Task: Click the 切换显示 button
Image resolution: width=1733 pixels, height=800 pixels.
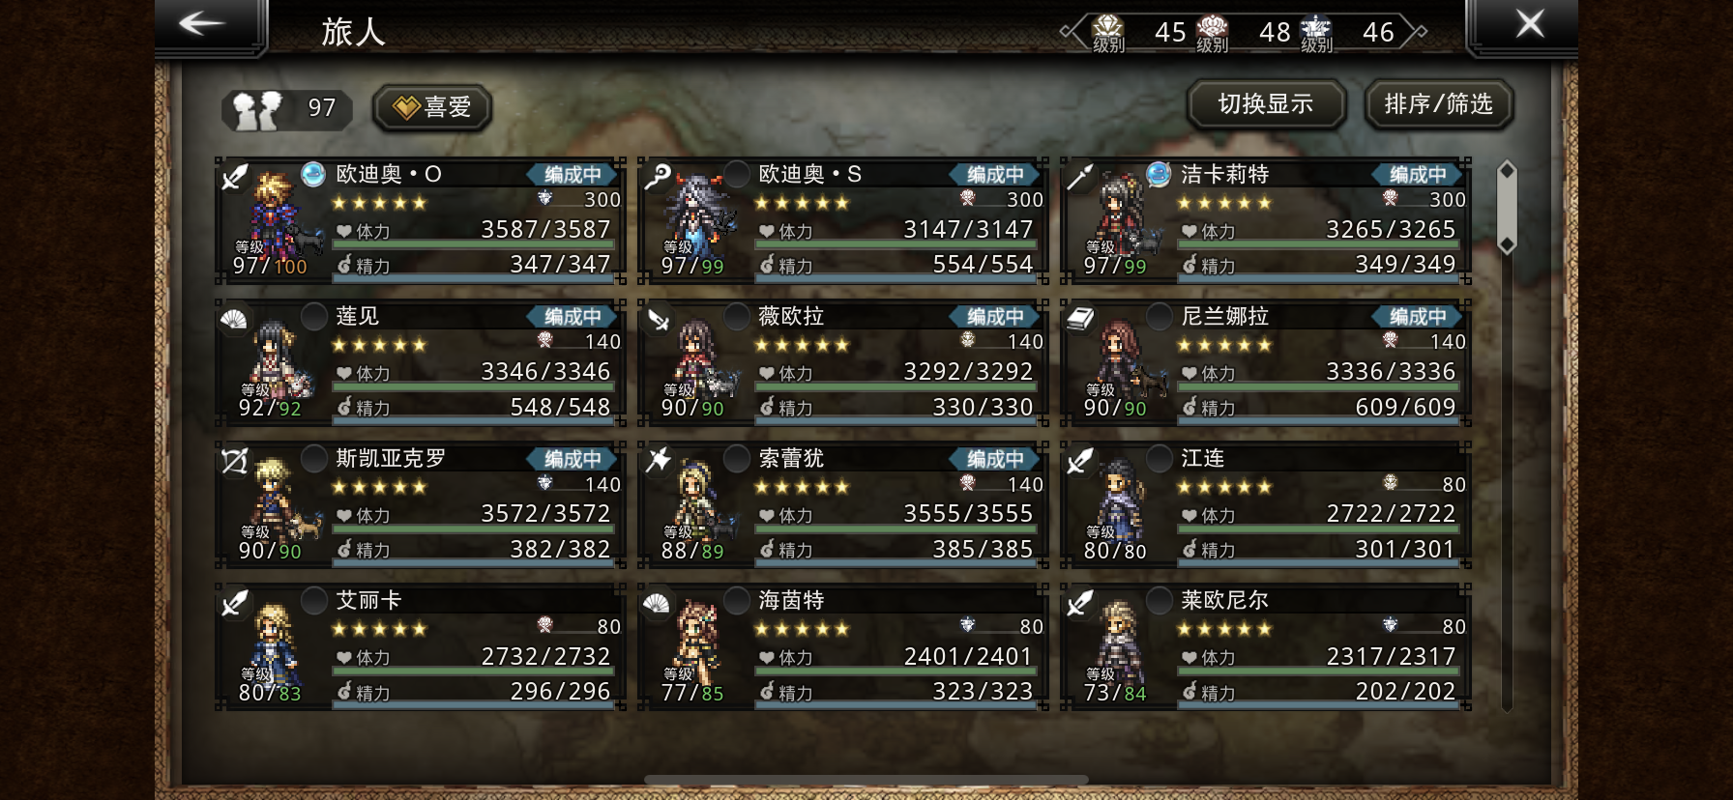Action: point(1267,104)
